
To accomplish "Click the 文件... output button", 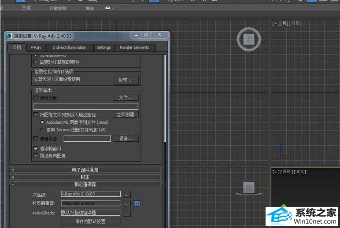I will pyautogui.click(x=126, y=98).
